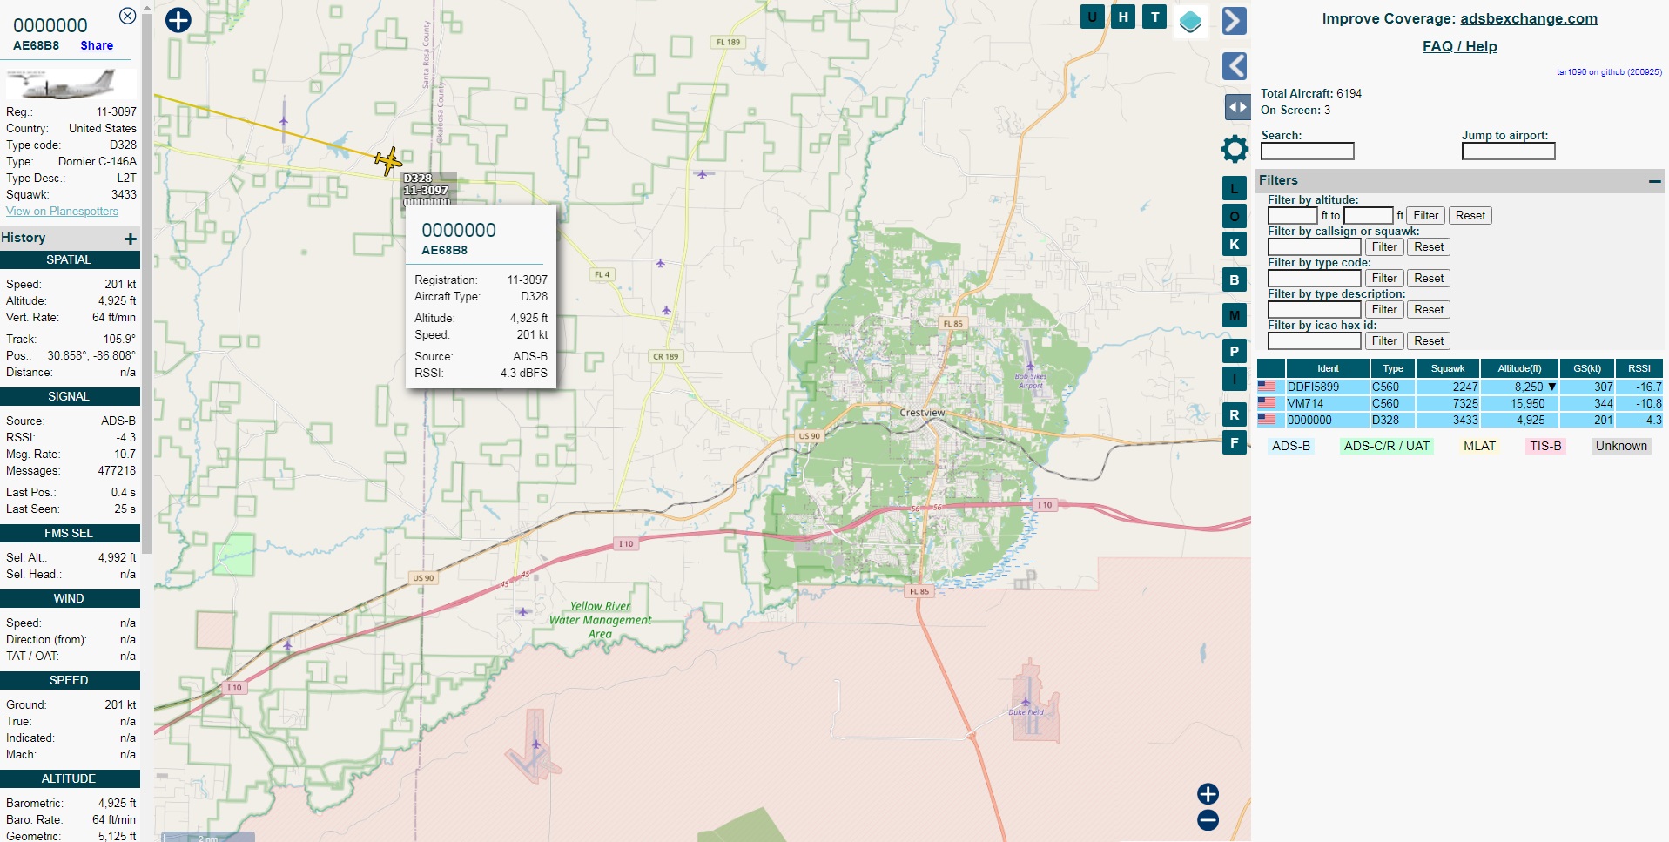This screenshot has width=1669, height=842.
Task: Select the VM714 aircraft row
Action: click(x=1460, y=403)
